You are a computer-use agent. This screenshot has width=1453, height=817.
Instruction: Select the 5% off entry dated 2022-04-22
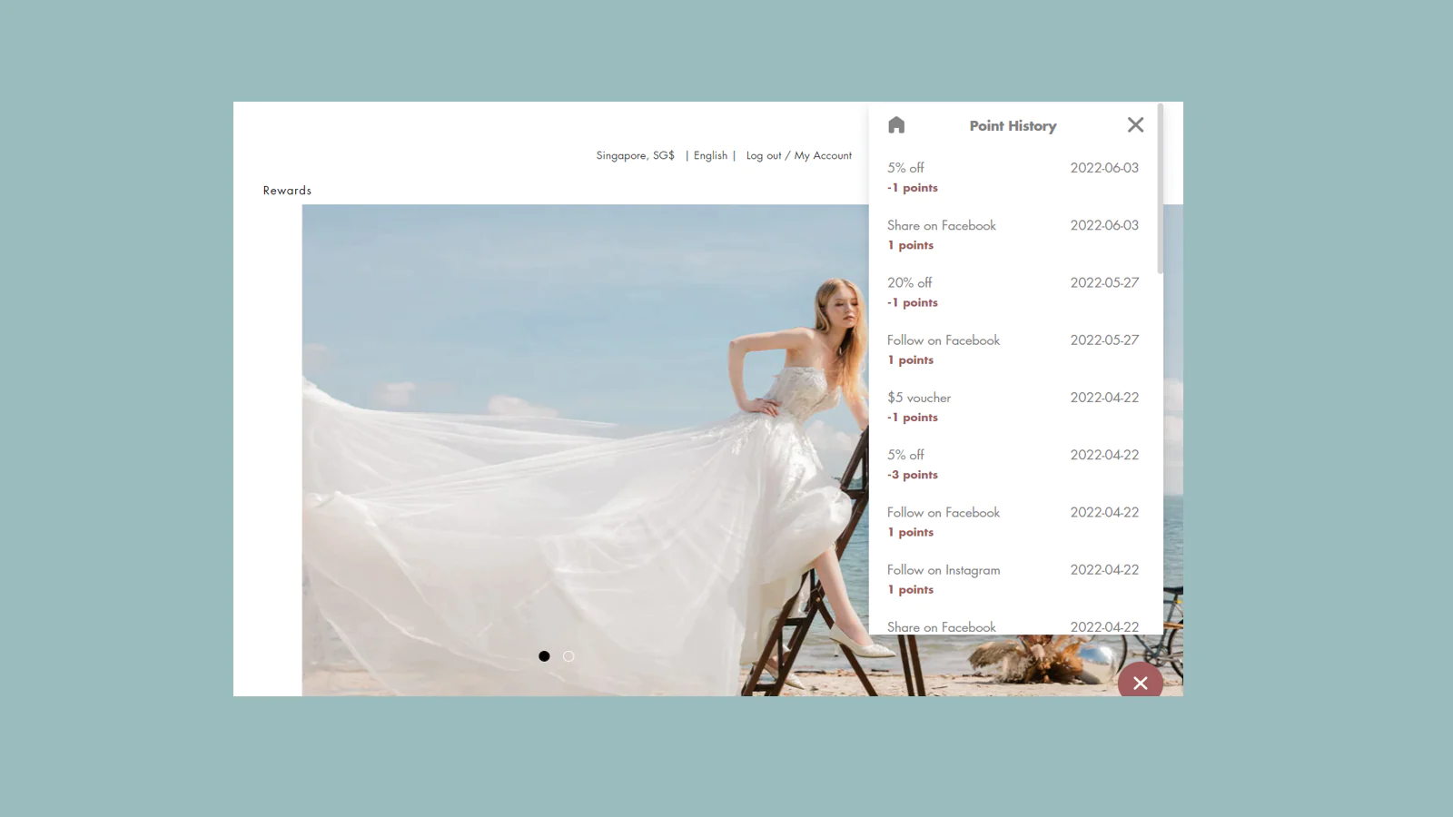tap(1013, 464)
